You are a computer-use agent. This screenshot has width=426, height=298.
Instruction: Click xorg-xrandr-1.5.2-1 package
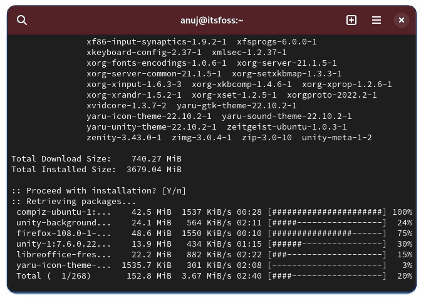click(134, 95)
